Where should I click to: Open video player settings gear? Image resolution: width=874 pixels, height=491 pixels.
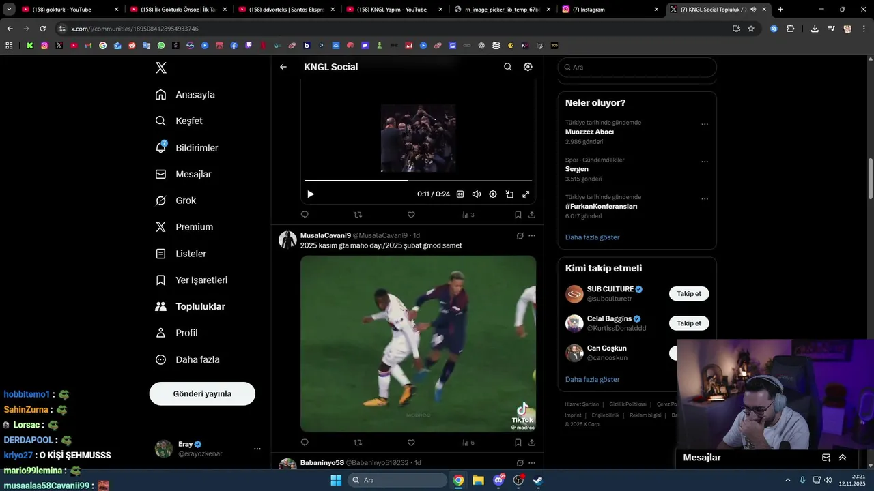493,194
